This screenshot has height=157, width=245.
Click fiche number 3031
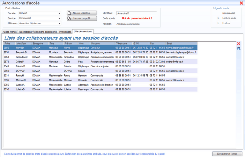pos(6,76)
